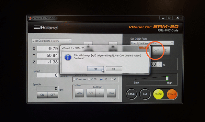
Task: Set origin Z button under Set Origin Point
Action: [165, 50]
